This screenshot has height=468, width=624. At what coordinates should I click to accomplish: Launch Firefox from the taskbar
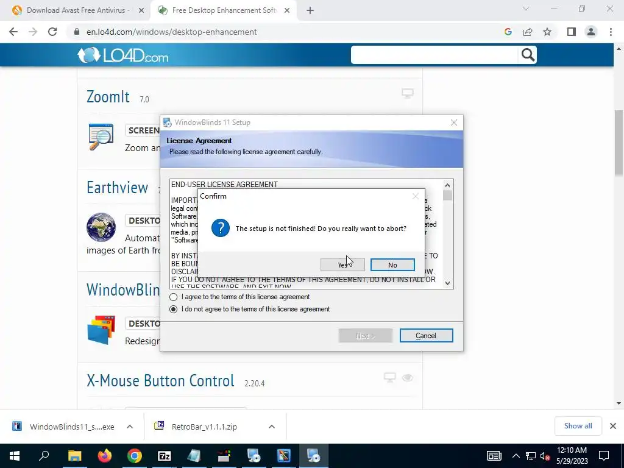(105, 456)
